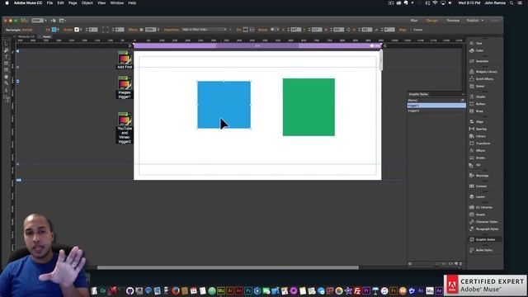
Task: Select the Images trigger1 widget
Action: point(125,87)
